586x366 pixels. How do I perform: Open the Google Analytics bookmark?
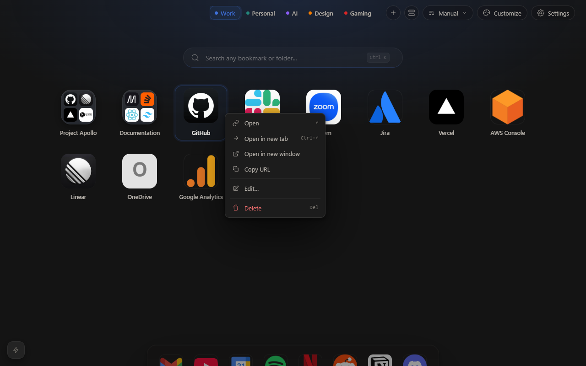pyautogui.click(x=201, y=171)
